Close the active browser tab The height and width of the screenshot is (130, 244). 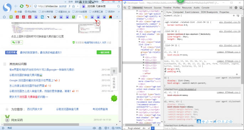point(80,17)
